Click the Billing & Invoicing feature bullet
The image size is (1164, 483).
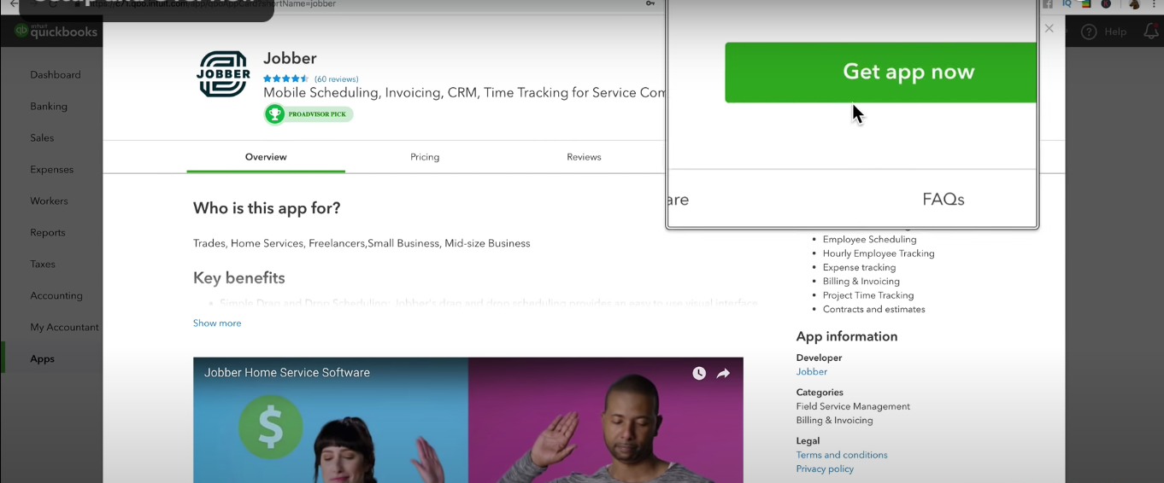click(861, 282)
